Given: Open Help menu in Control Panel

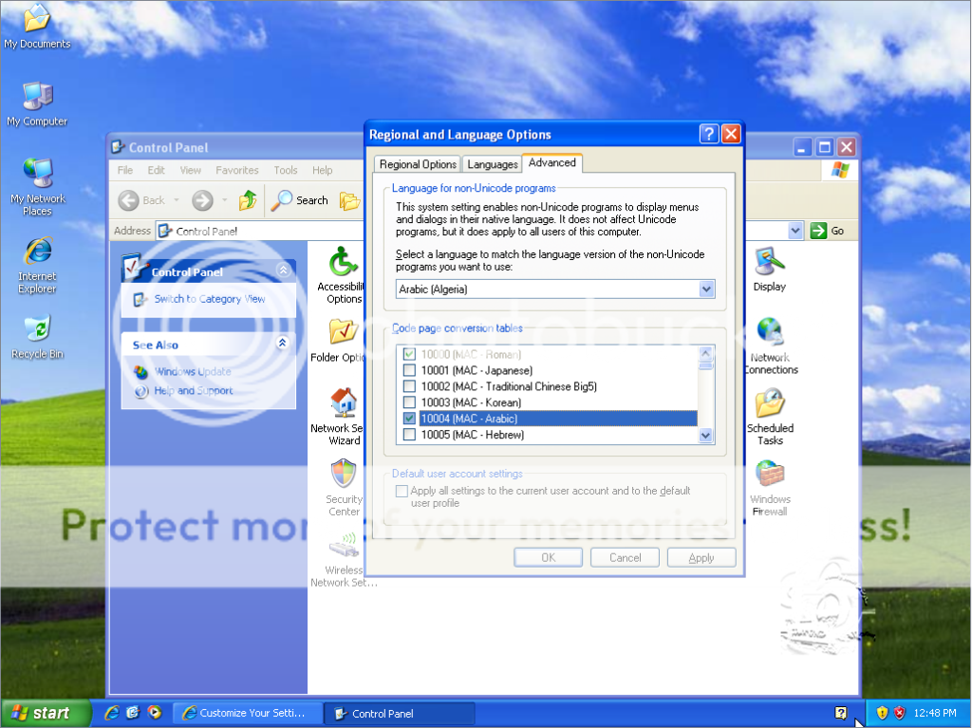Looking at the screenshot, I should point(323,170).
